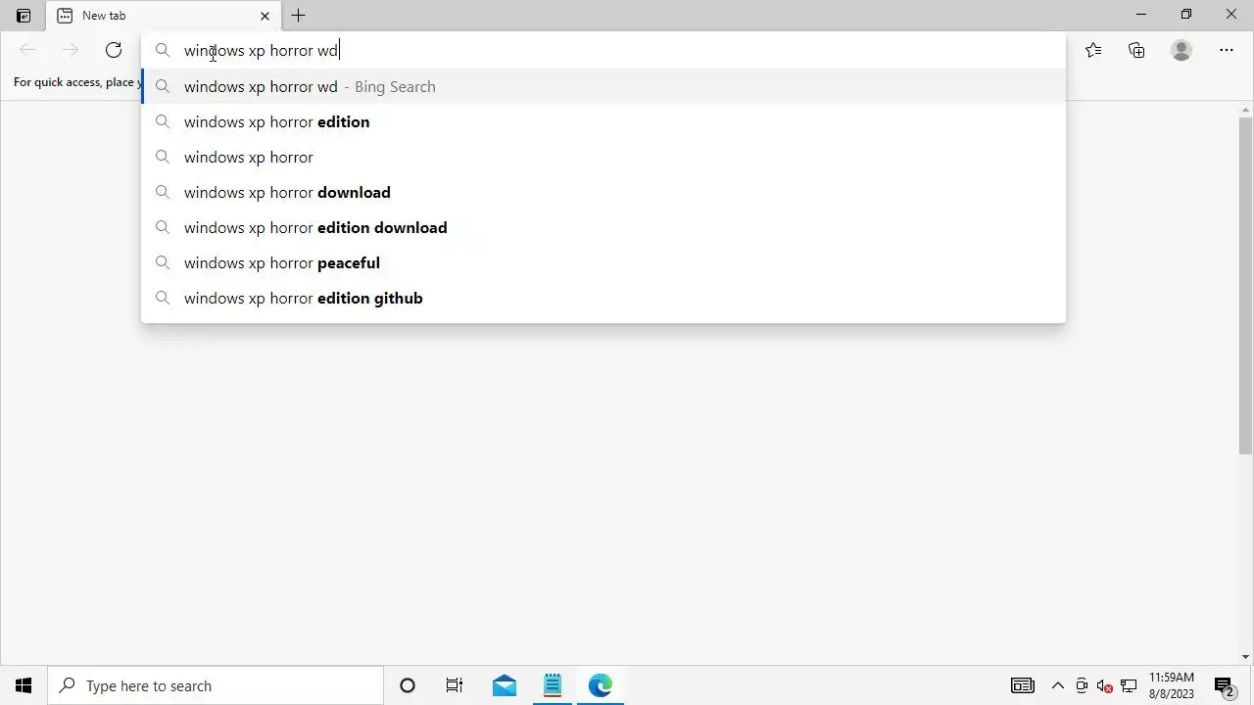Screen dimensions: 1254x705
Task: Open the clock showing 11:59 AM
Action: (1172, 685)
